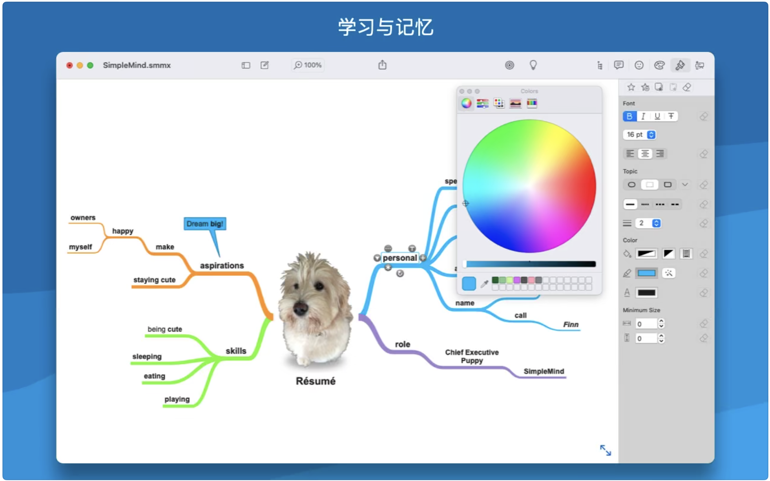
Task: Open the notes panel icon in the toolbar
Action: tap(618, 65)
